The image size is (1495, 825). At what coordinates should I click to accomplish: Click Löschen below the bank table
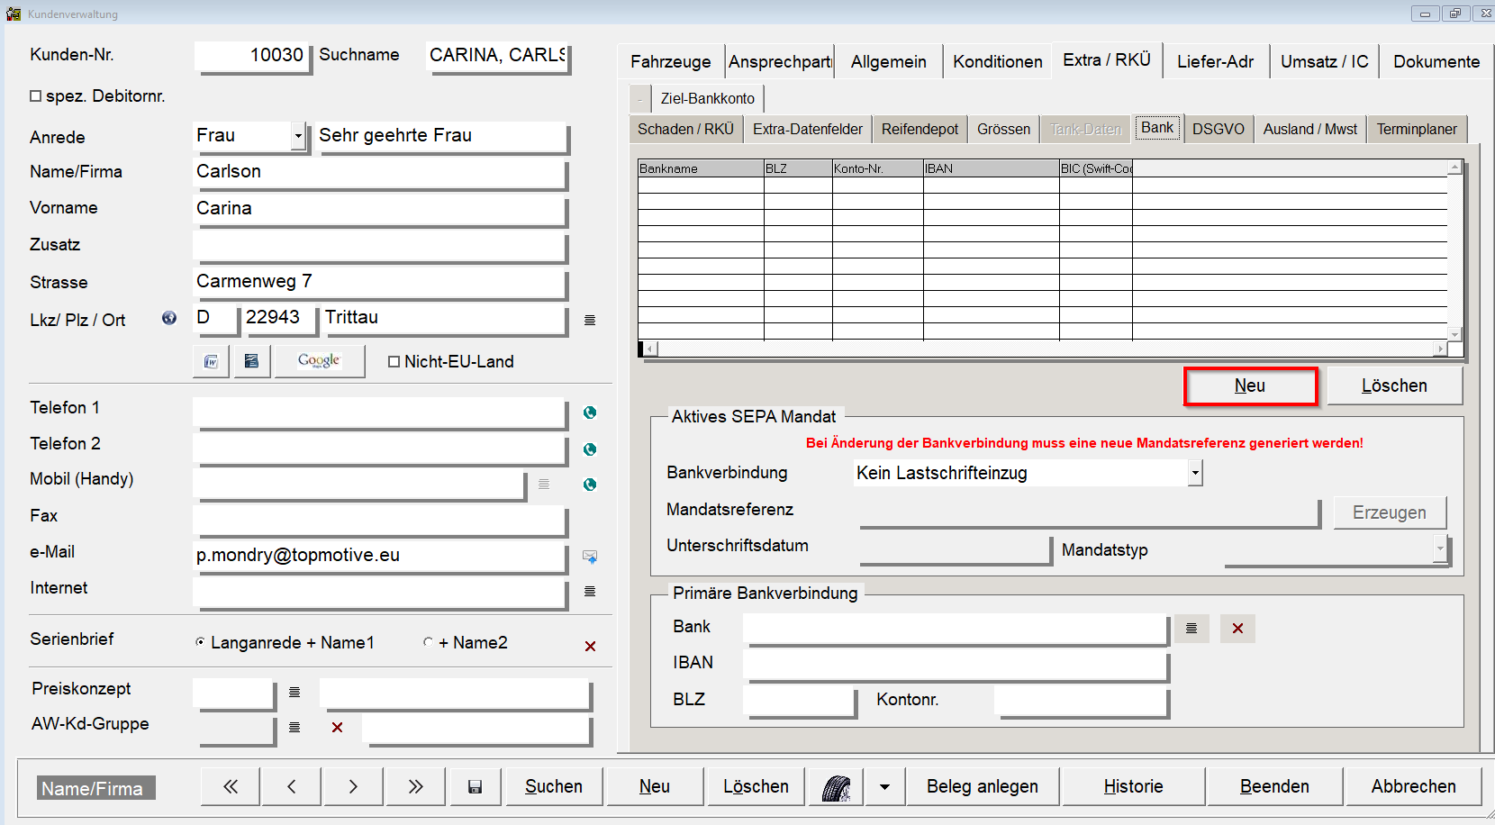(1394, 385)
